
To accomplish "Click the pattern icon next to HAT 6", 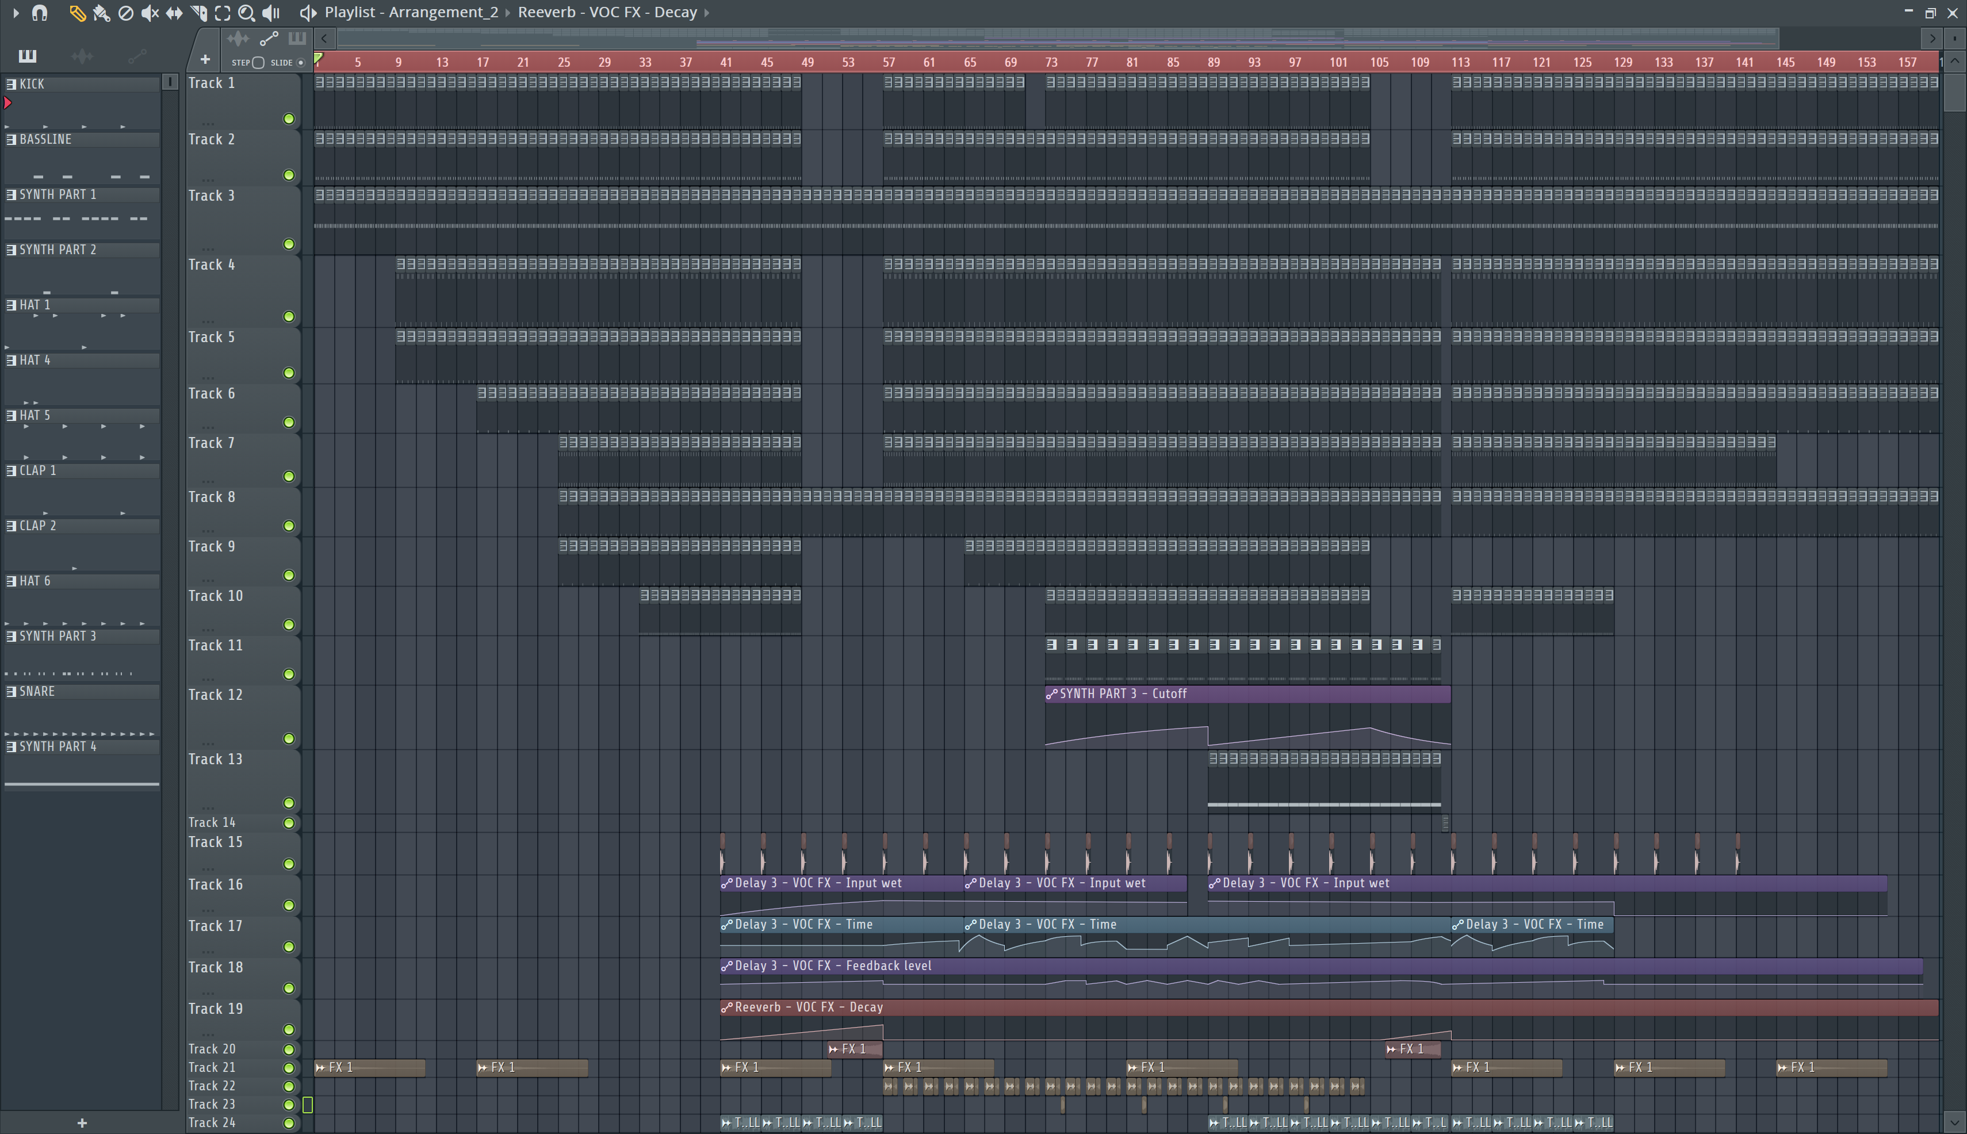I will click(x=11, y=581).
